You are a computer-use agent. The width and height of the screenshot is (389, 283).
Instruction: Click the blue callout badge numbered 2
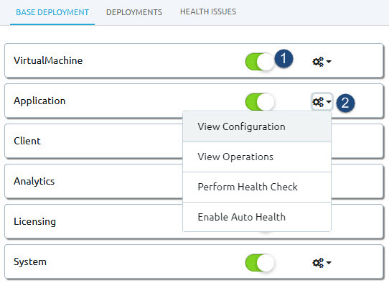(345, 103)
